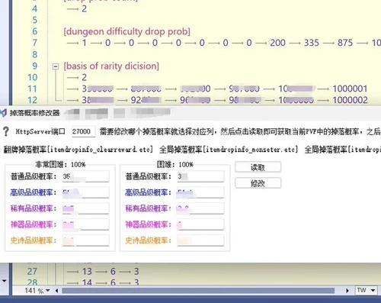Click the value 14 on line 28
This screenshot has height=303, width=381.
coord(87,282)
